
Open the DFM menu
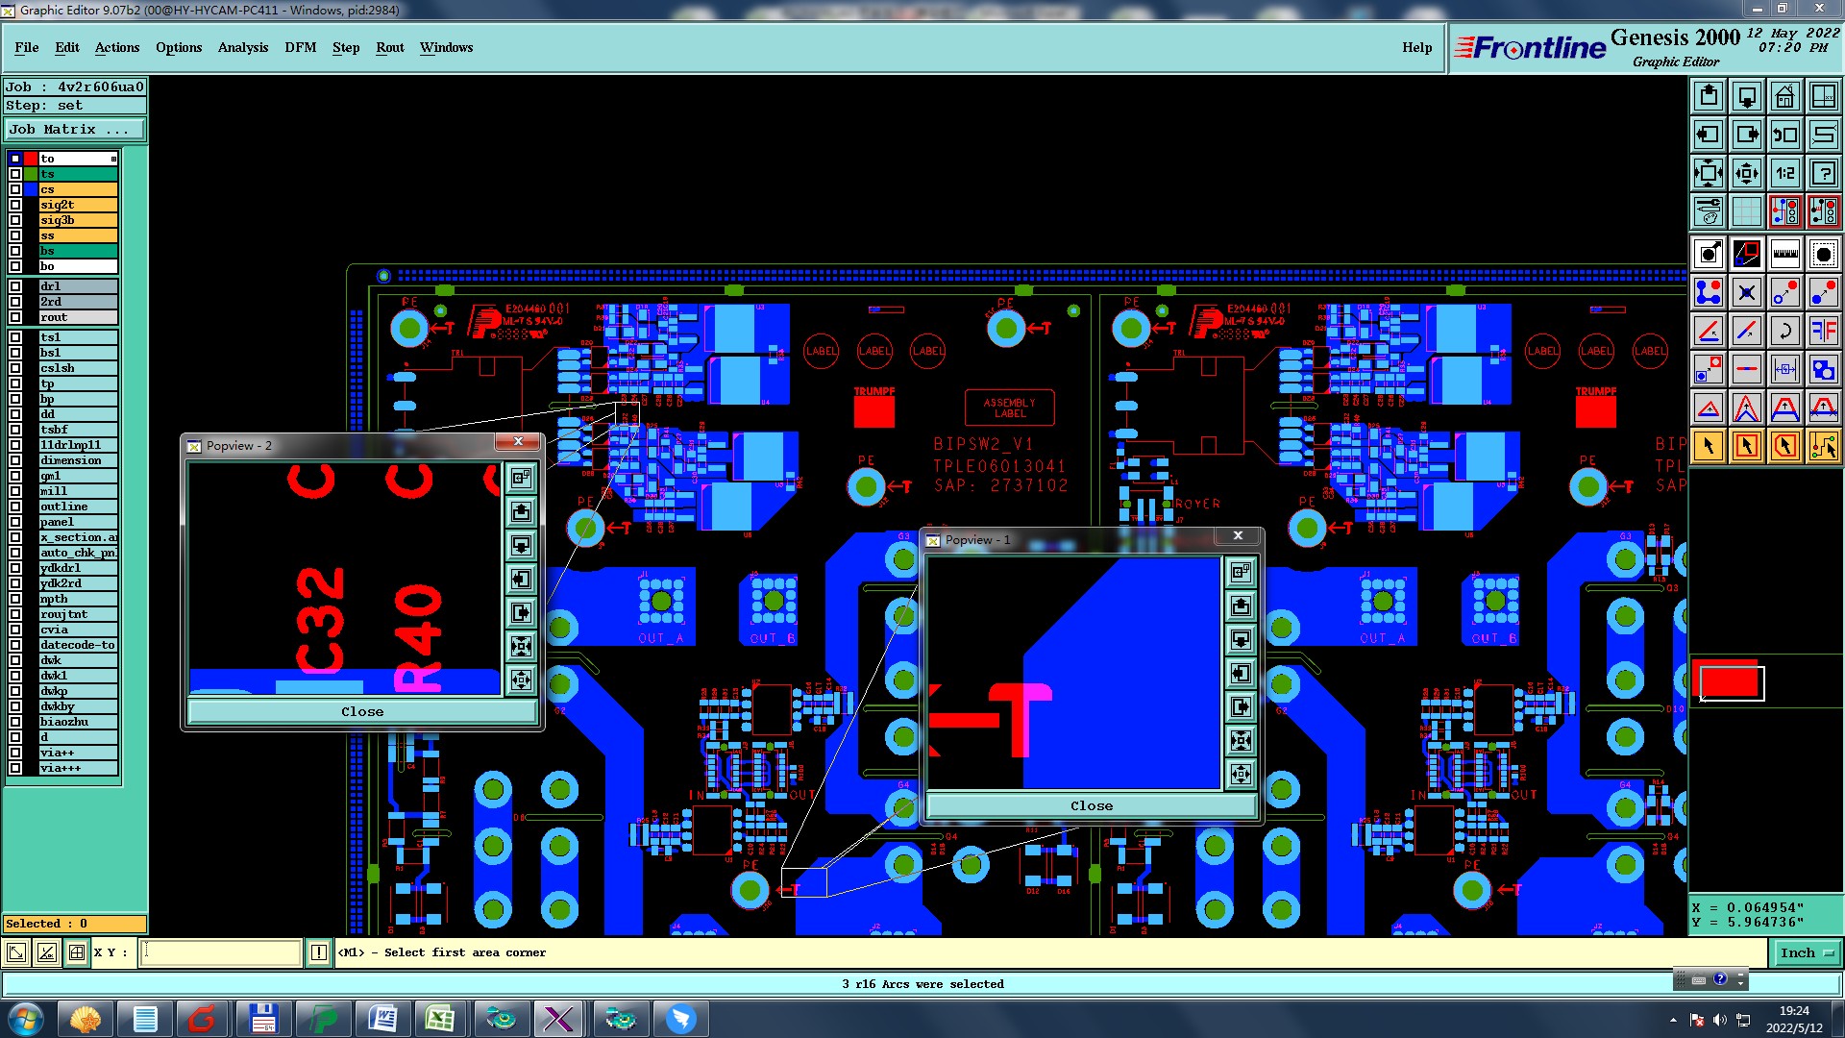point(300,47)
